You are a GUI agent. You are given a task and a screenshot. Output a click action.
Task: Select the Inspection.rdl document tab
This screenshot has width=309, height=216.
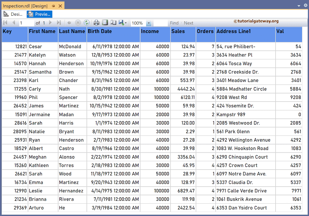coord(24,5)
